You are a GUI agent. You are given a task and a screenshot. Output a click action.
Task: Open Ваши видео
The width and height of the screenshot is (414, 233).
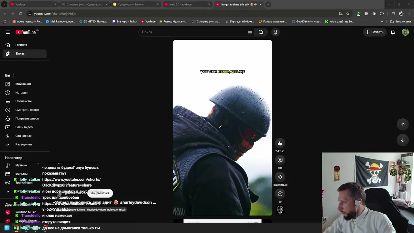click(x=25, y=127)
